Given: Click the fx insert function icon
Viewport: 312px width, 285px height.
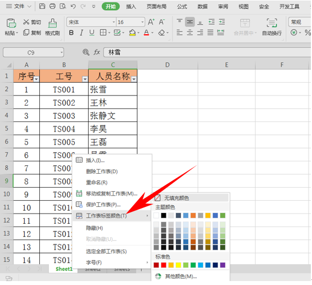Looking at the screenshot, I should click(x=97, y=52).
